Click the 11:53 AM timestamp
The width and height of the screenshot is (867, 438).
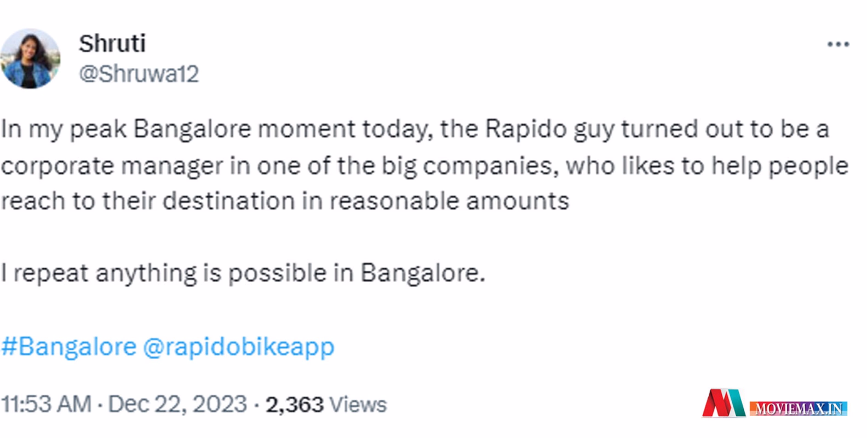(x=46, y=405)
